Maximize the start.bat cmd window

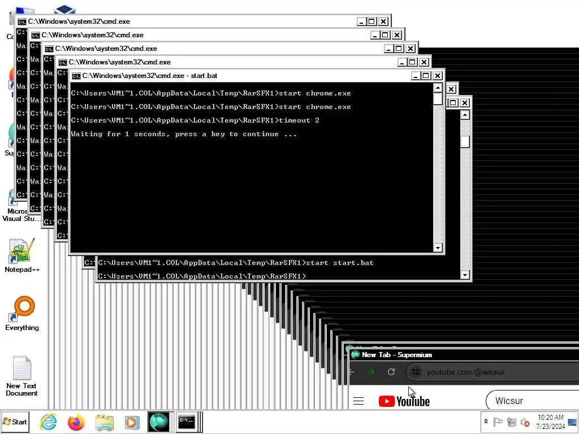point(426,76)
